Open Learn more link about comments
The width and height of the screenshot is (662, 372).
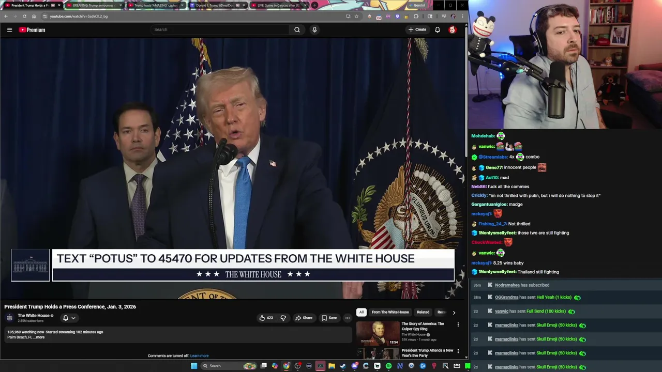199,355
